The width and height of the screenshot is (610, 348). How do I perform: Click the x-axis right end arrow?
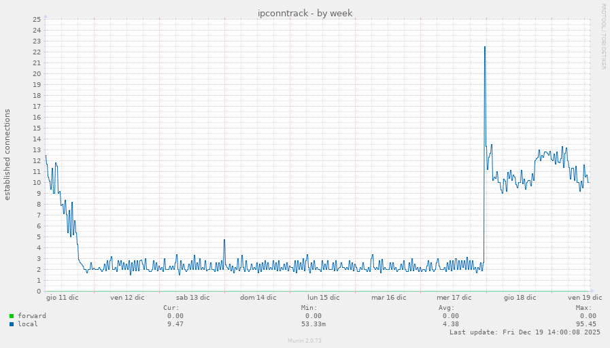click(x=592, y=291)
